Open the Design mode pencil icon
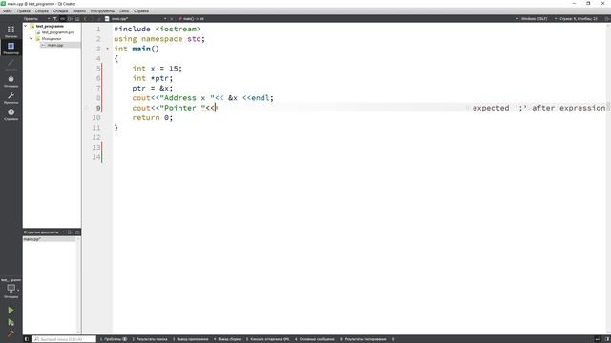The width and height of the screenshot is (611, 343). [x=11, y=63]
